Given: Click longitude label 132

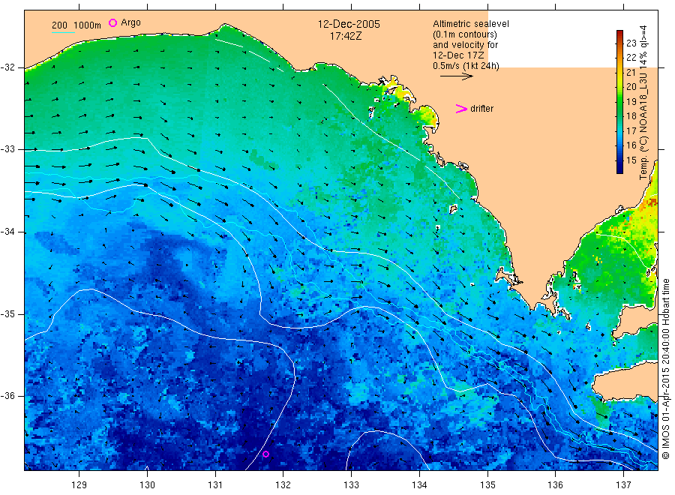Looking at the screenshot, I should tap(283, 485).
